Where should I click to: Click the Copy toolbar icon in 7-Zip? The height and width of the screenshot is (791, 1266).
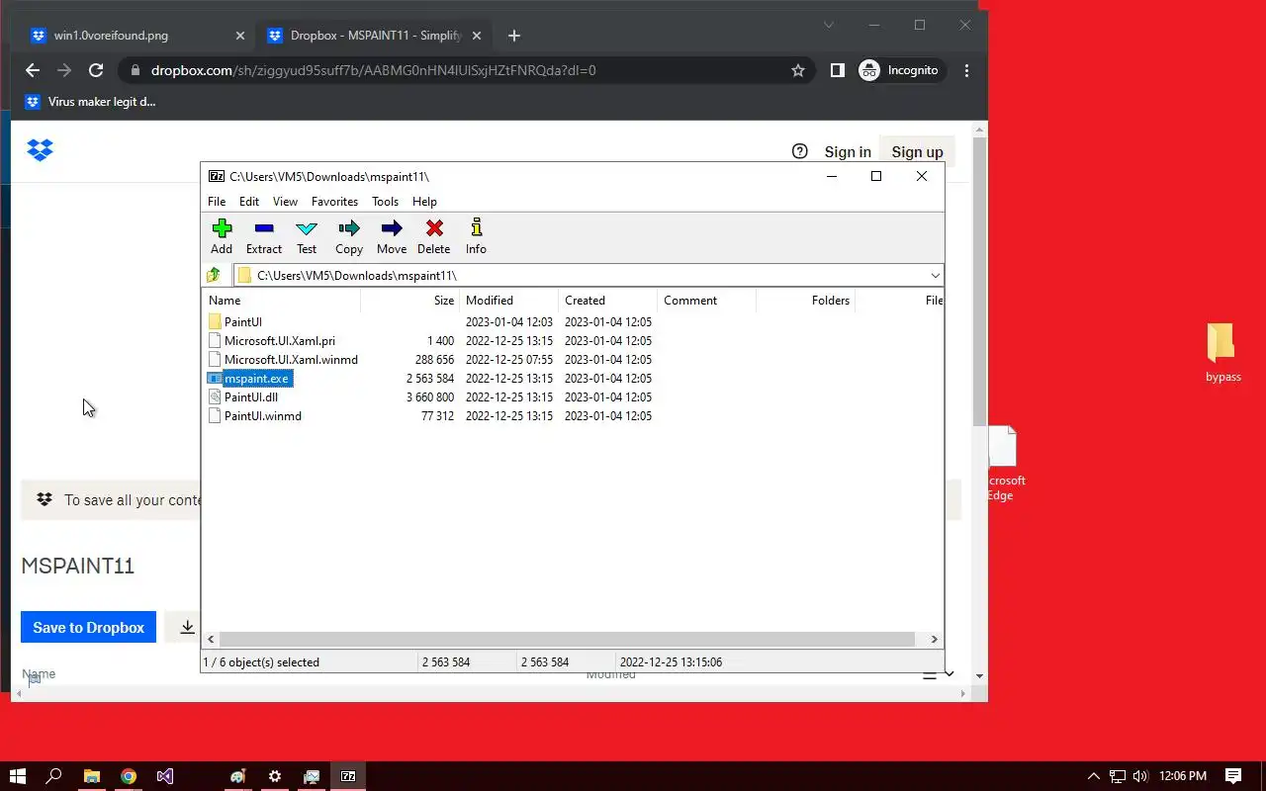349,237
